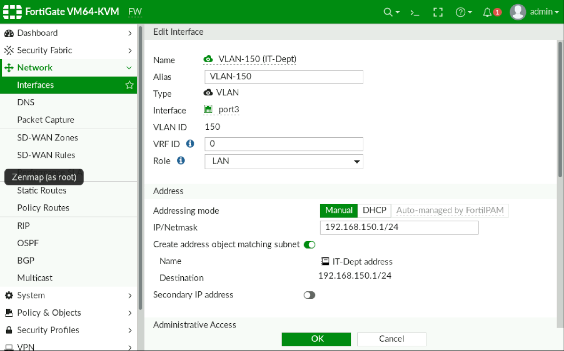Enter fullscreen mode
The height and width of the screenshot is (351, 564).
coord(438,12)
